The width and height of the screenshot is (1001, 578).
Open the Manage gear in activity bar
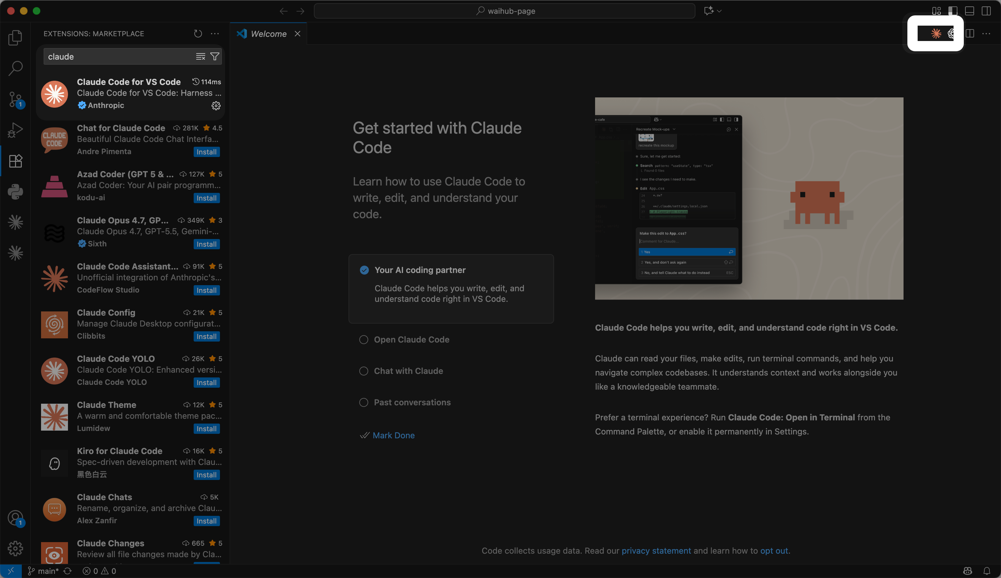coord(15,548)
